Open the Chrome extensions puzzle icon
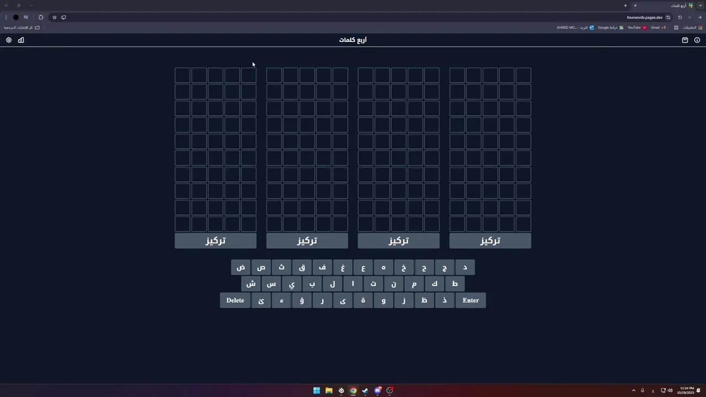 41,17
